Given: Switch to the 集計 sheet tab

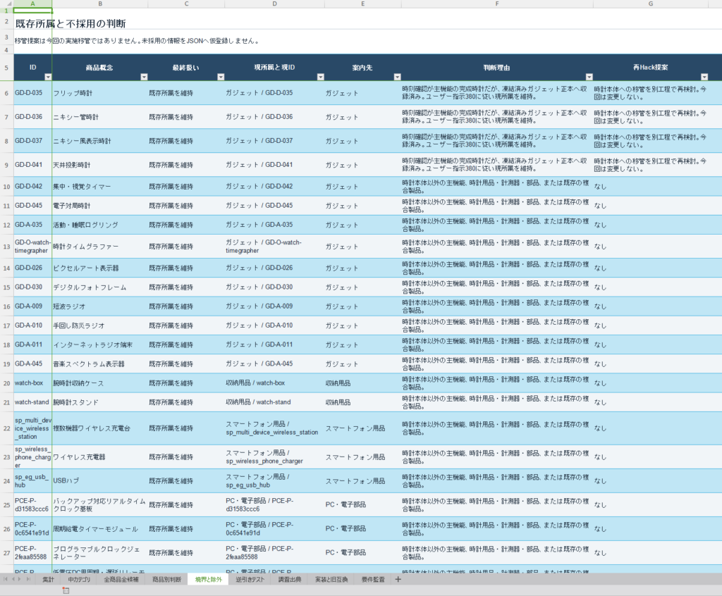Looking at the screenshot, I should click(x=49, y=579).
